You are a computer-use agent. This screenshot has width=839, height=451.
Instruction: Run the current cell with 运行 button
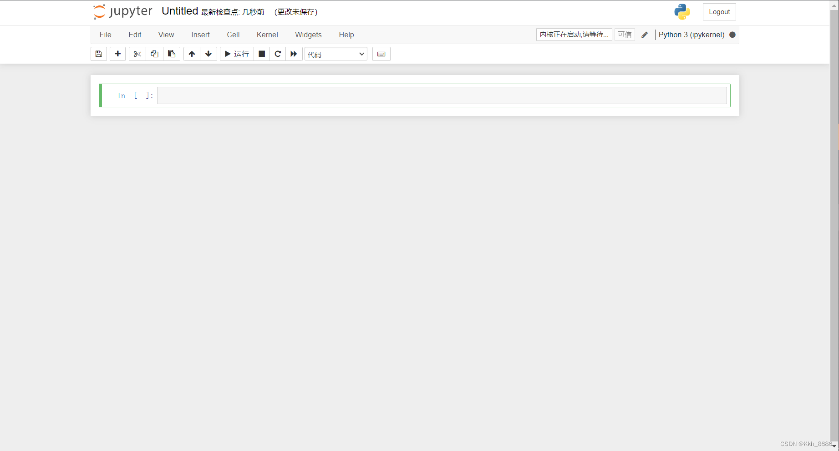[x=237, y=54]
